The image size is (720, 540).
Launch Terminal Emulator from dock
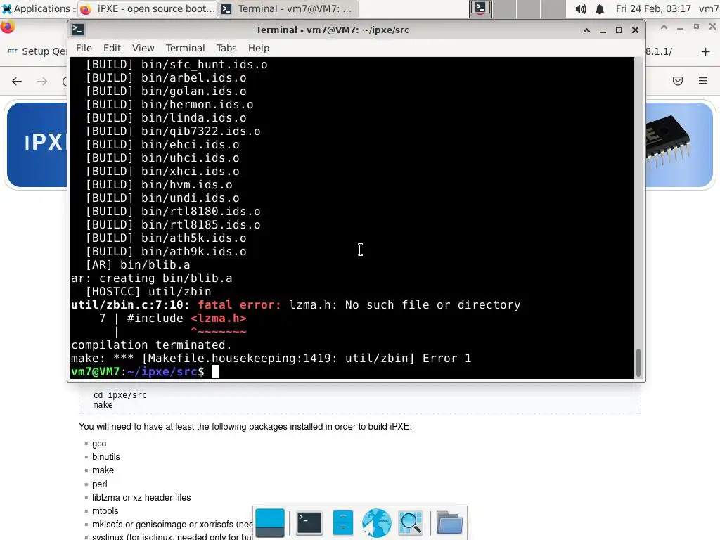coord(309,522)
